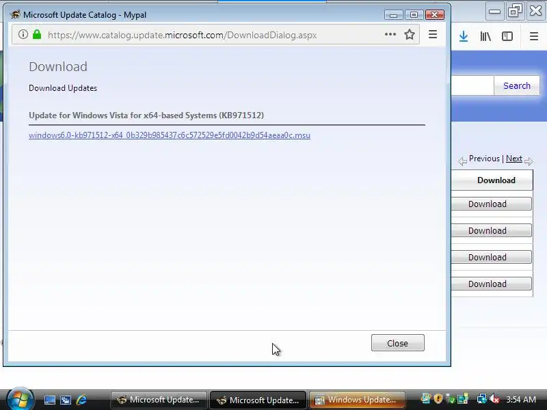Viewport: 547px width, 410px height.
Task: Click the Switch between windows quick launch icon
Action: [66, 400]
